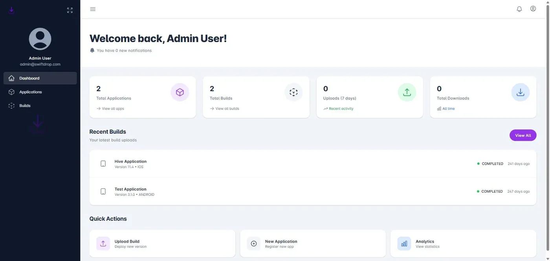
Task: Click the Recent activity link
Action: click(x=338, y=108)
